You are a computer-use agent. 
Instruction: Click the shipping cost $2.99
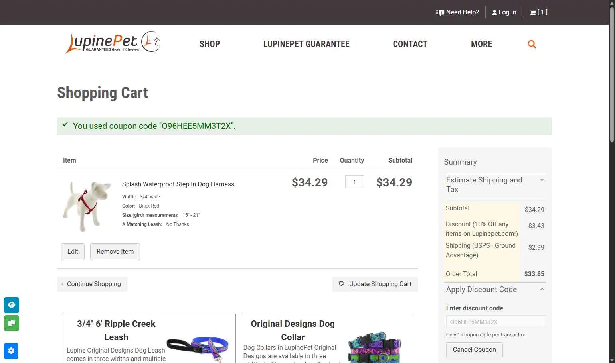click(536, 247)
